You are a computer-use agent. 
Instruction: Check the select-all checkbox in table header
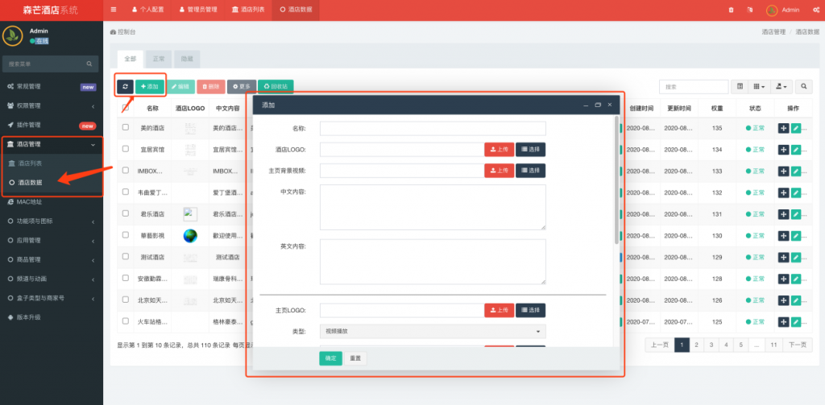[x=125, y=107]
